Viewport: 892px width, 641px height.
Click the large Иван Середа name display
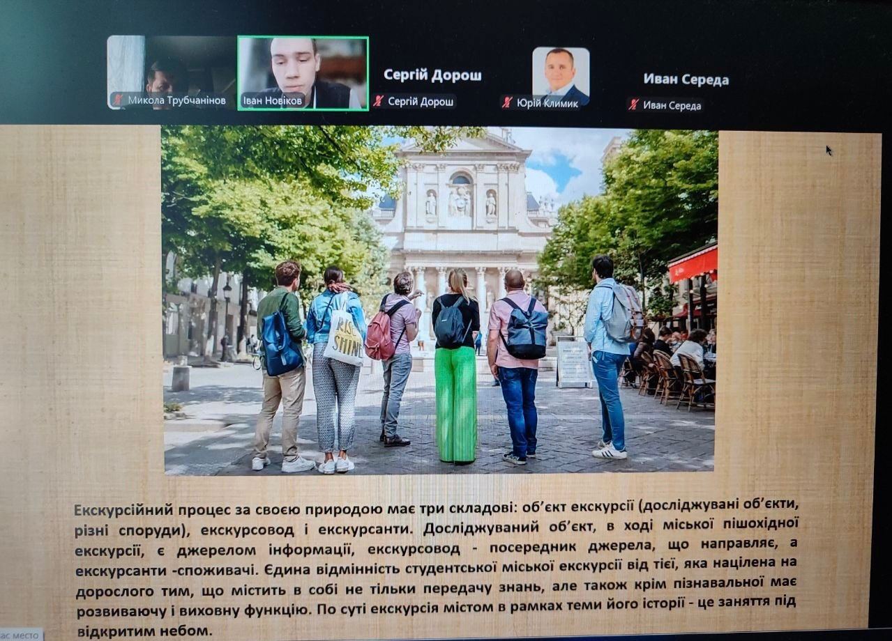point(686,79)
